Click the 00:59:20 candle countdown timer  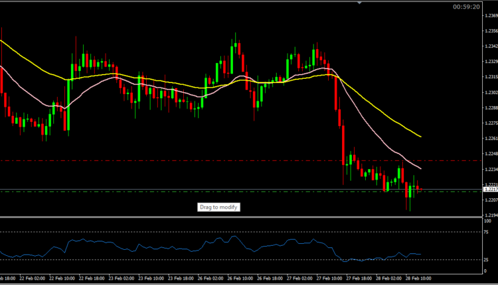coord(466,7)
